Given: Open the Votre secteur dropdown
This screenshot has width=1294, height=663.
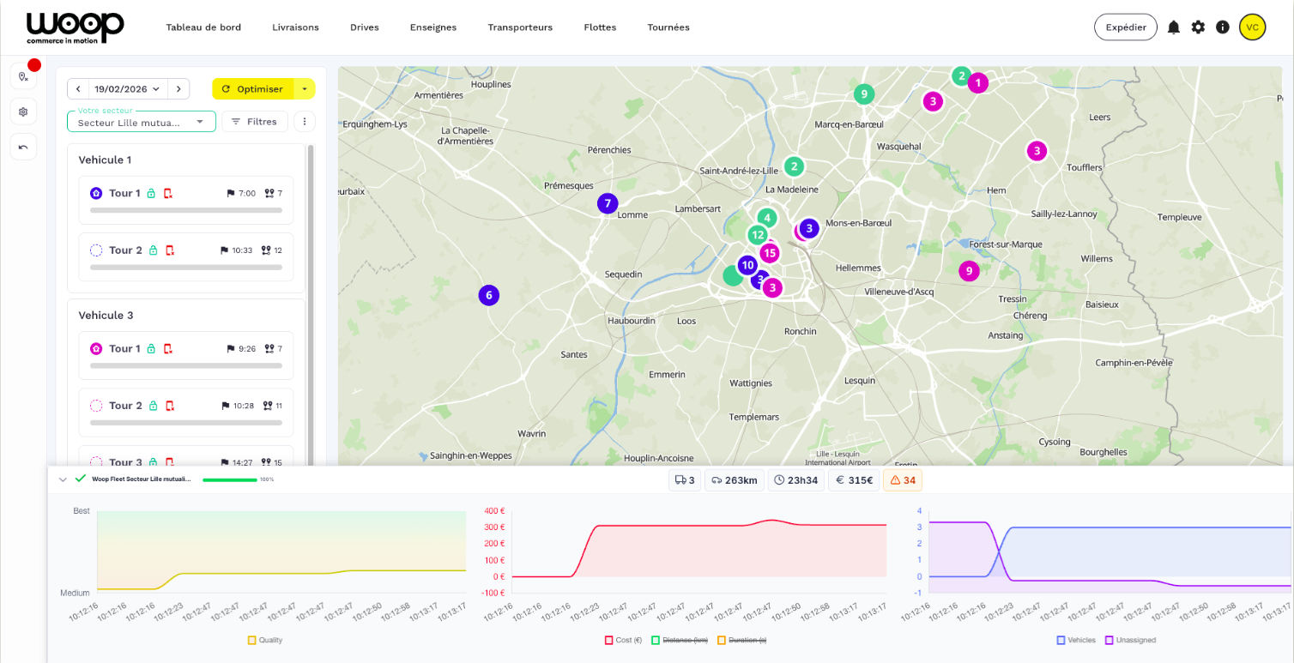Looking at the screenshot, I should (x=142, y=122).
